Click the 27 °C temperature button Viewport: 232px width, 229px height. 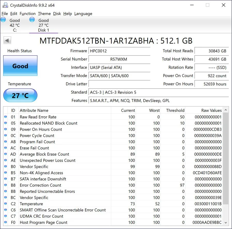coord(20,95)
